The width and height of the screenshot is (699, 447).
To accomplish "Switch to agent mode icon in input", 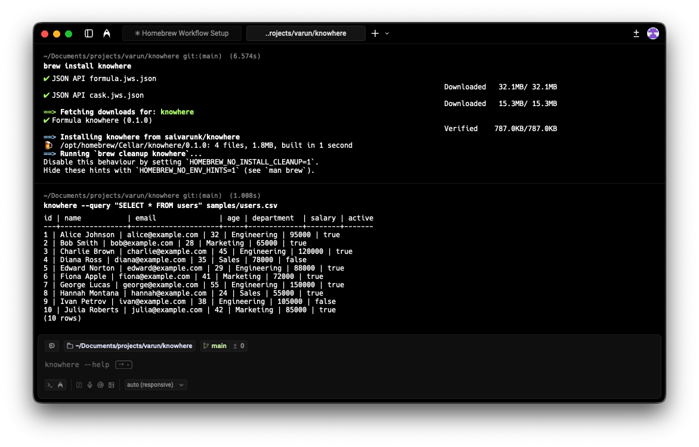I will 61,385.
